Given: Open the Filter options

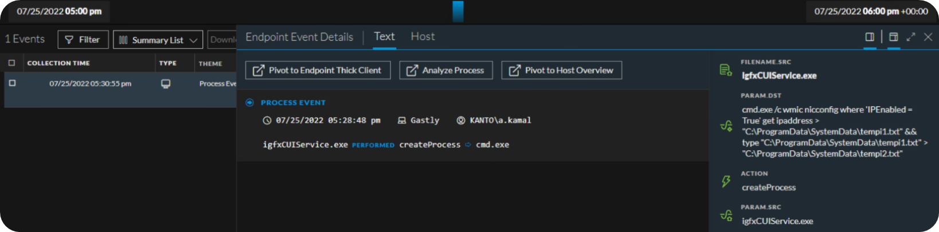Looking at the screenshot, I should (83, 39).
